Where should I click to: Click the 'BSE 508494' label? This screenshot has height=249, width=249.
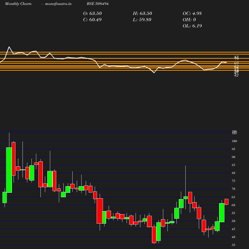98,3
